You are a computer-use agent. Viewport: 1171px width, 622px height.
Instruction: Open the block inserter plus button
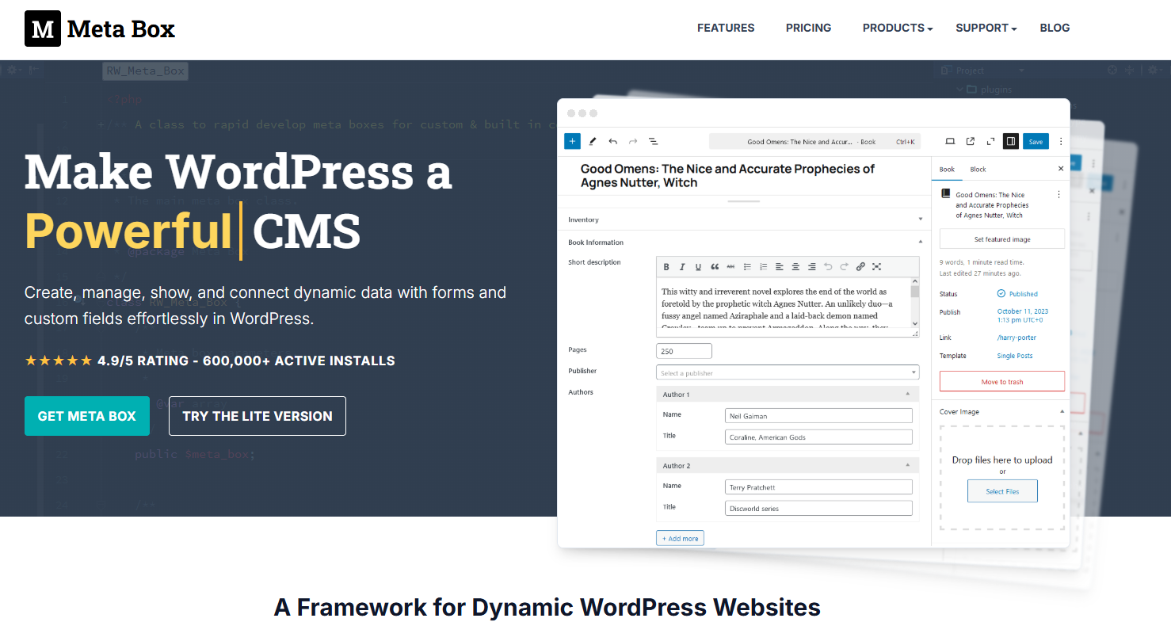[572, 141]
